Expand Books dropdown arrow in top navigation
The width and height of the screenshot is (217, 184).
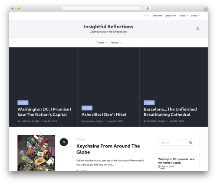coord(199,16)
